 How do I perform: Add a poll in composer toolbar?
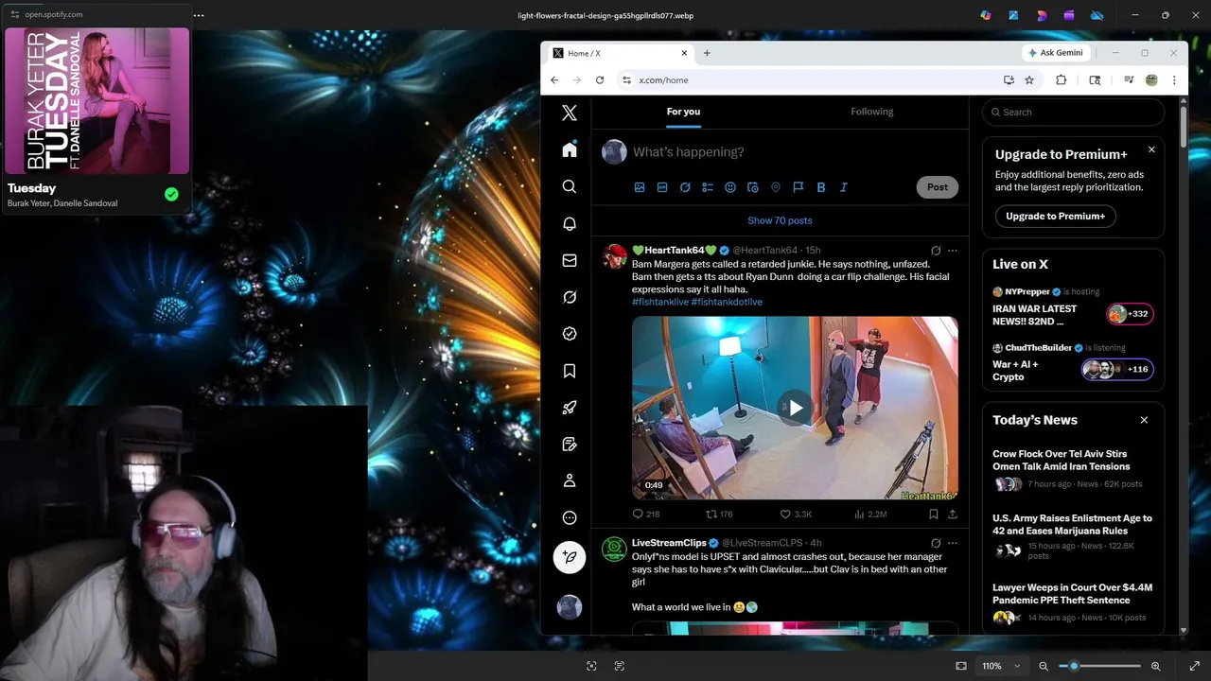pyautogui.click(x=708, y=187)
